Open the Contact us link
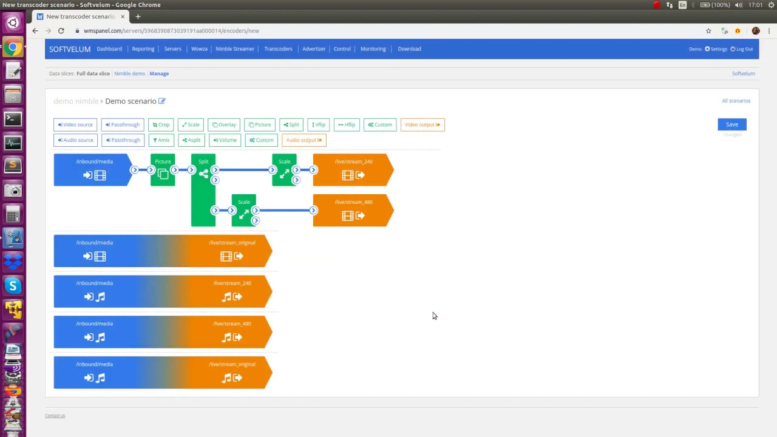This screenshot has height=437, width=777. point(55,416)
